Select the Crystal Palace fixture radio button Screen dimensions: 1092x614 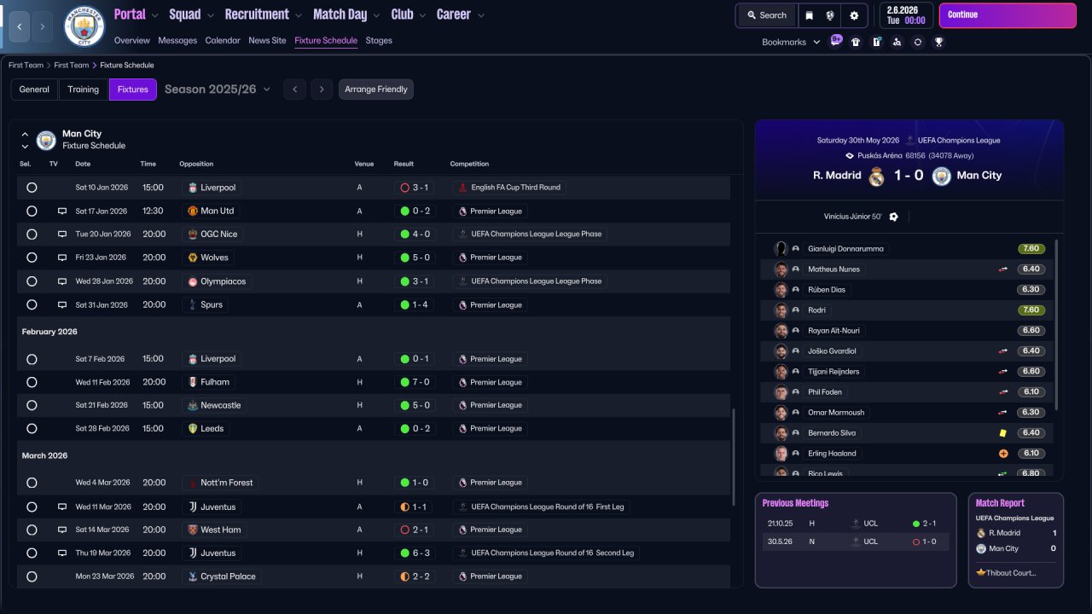point(32,576)
